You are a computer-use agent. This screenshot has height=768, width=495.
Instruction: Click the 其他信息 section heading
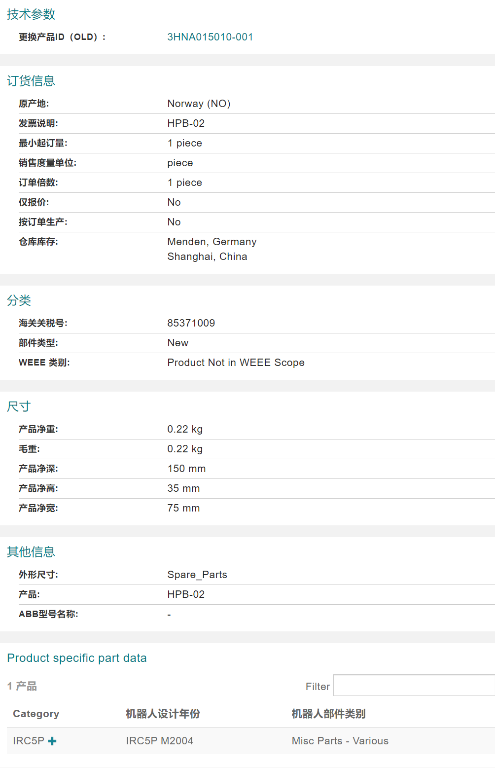coord(31,552)
